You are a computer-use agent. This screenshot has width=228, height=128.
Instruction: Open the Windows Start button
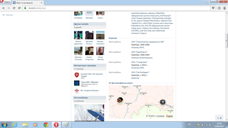point(5,124)
